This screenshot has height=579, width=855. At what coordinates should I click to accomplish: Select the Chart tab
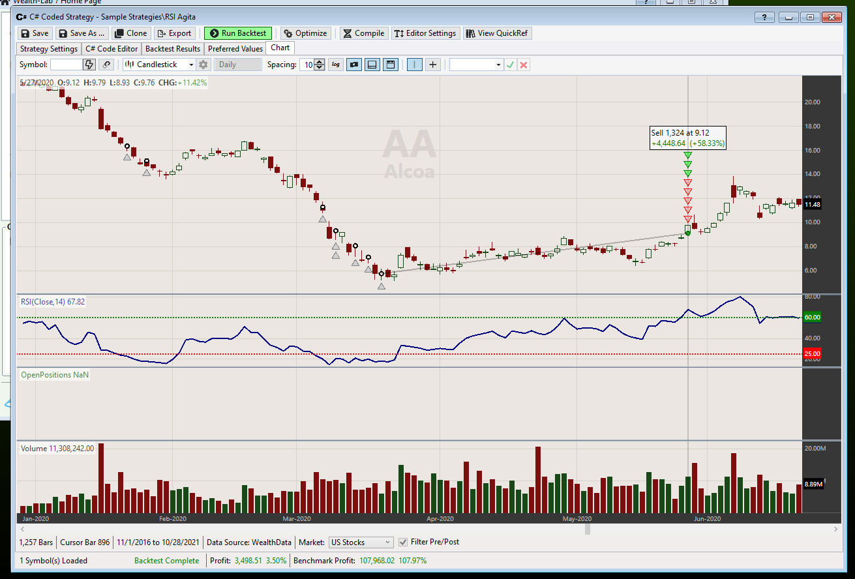(280, 48)
